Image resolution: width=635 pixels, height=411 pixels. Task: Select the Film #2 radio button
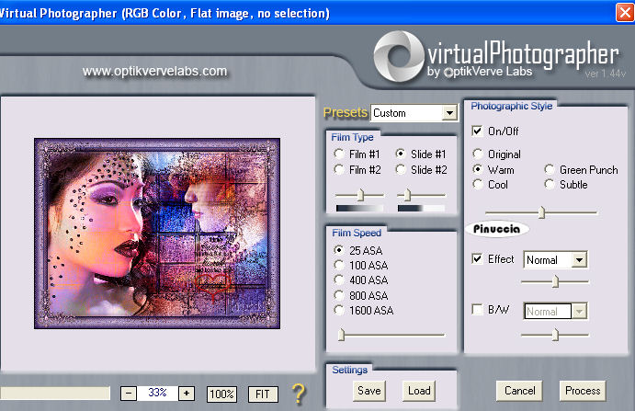[x=339, y=169]
